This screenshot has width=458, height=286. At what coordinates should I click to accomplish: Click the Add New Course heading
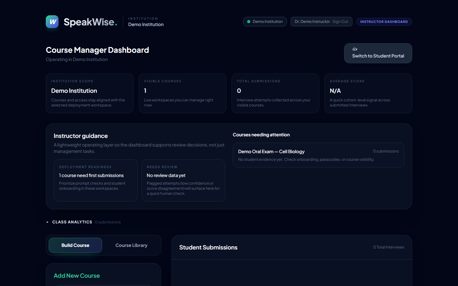[x=77, y=276]
